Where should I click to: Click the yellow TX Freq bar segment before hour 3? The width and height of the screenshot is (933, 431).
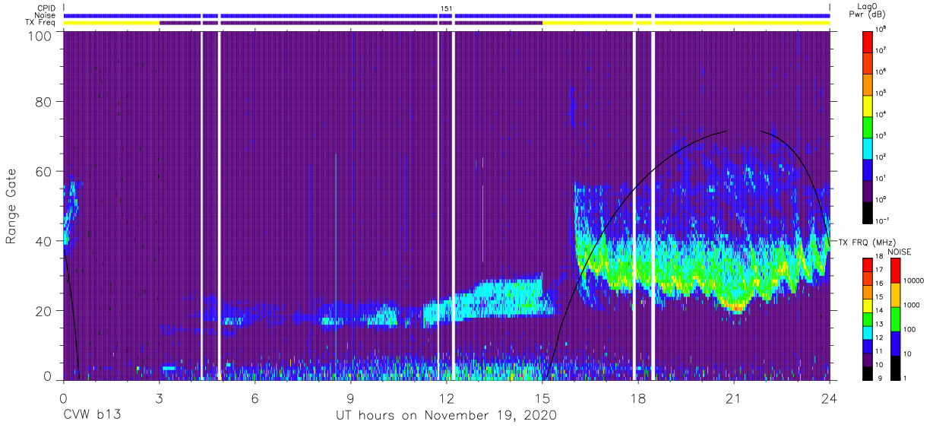(x=111, y=23)
